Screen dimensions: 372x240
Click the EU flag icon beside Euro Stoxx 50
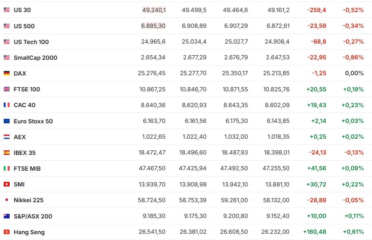coord(7,121)
